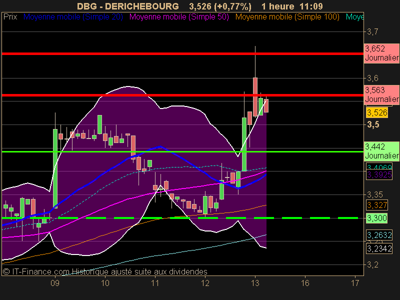This screenshot has height=300, width=400.
Task: Click the cyan 3,2632 moving average value
Action: point(379,235)
